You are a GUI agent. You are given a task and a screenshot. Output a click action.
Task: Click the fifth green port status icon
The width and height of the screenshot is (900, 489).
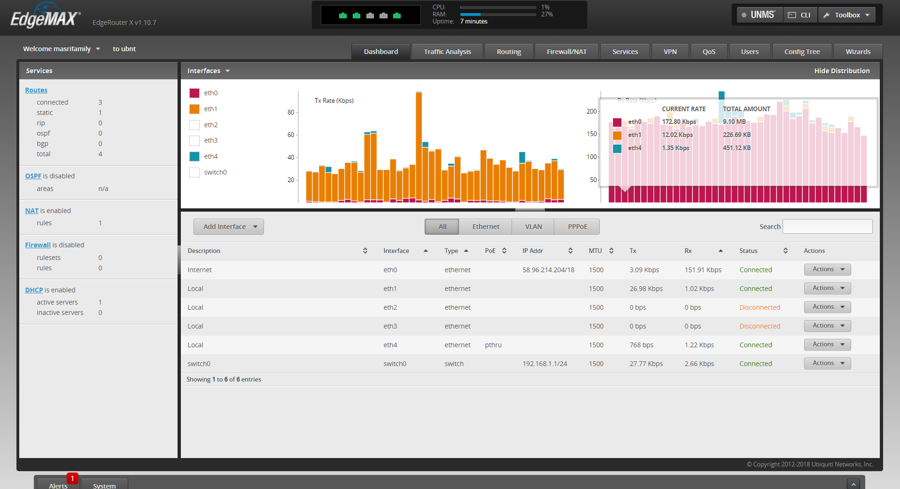397,15
